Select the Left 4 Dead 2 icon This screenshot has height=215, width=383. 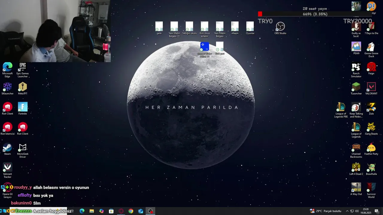(x=356, y=169)
